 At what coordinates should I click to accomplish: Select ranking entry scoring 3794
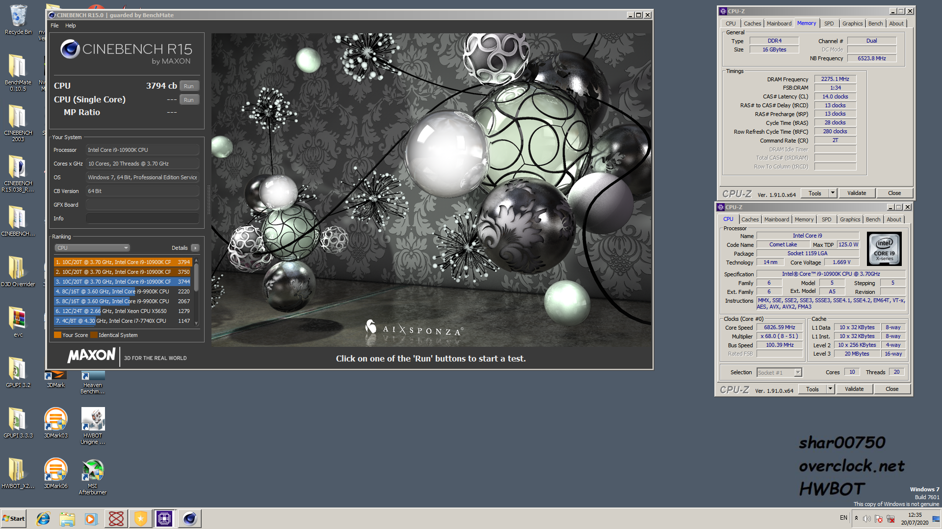[122, 262]
